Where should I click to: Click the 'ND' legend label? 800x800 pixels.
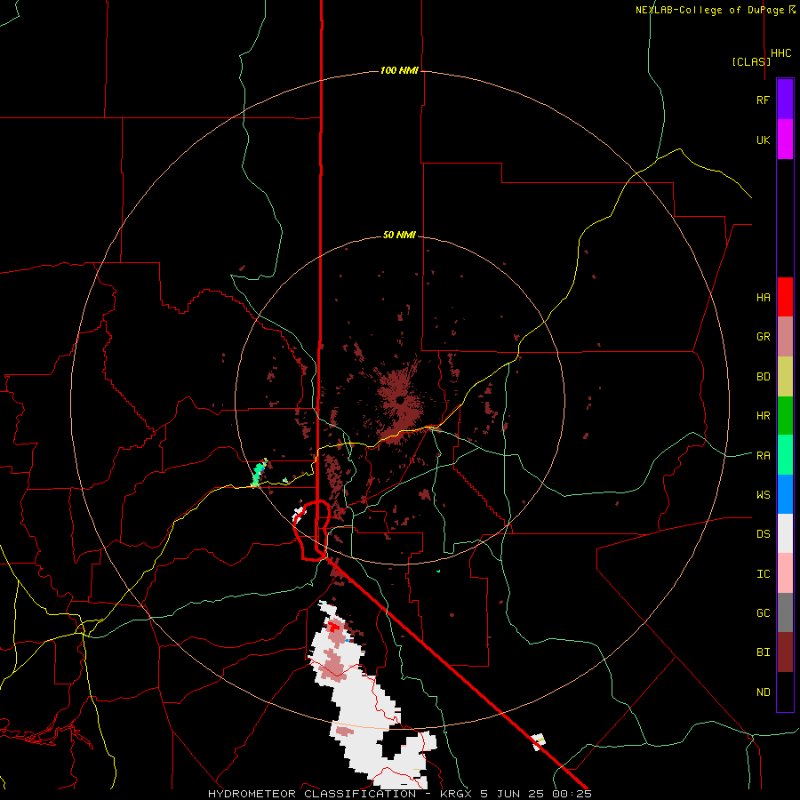click(763, 692)
